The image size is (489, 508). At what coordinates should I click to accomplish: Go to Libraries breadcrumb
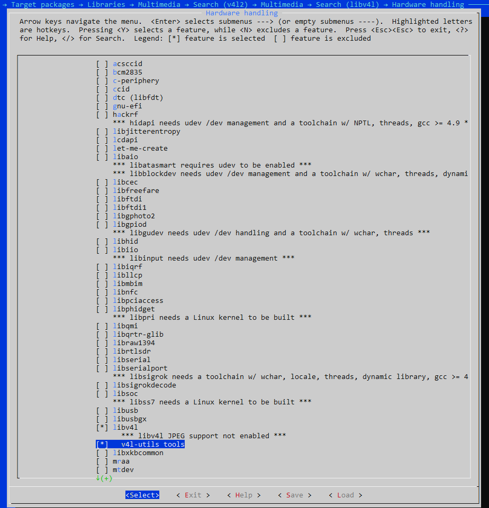106,5
